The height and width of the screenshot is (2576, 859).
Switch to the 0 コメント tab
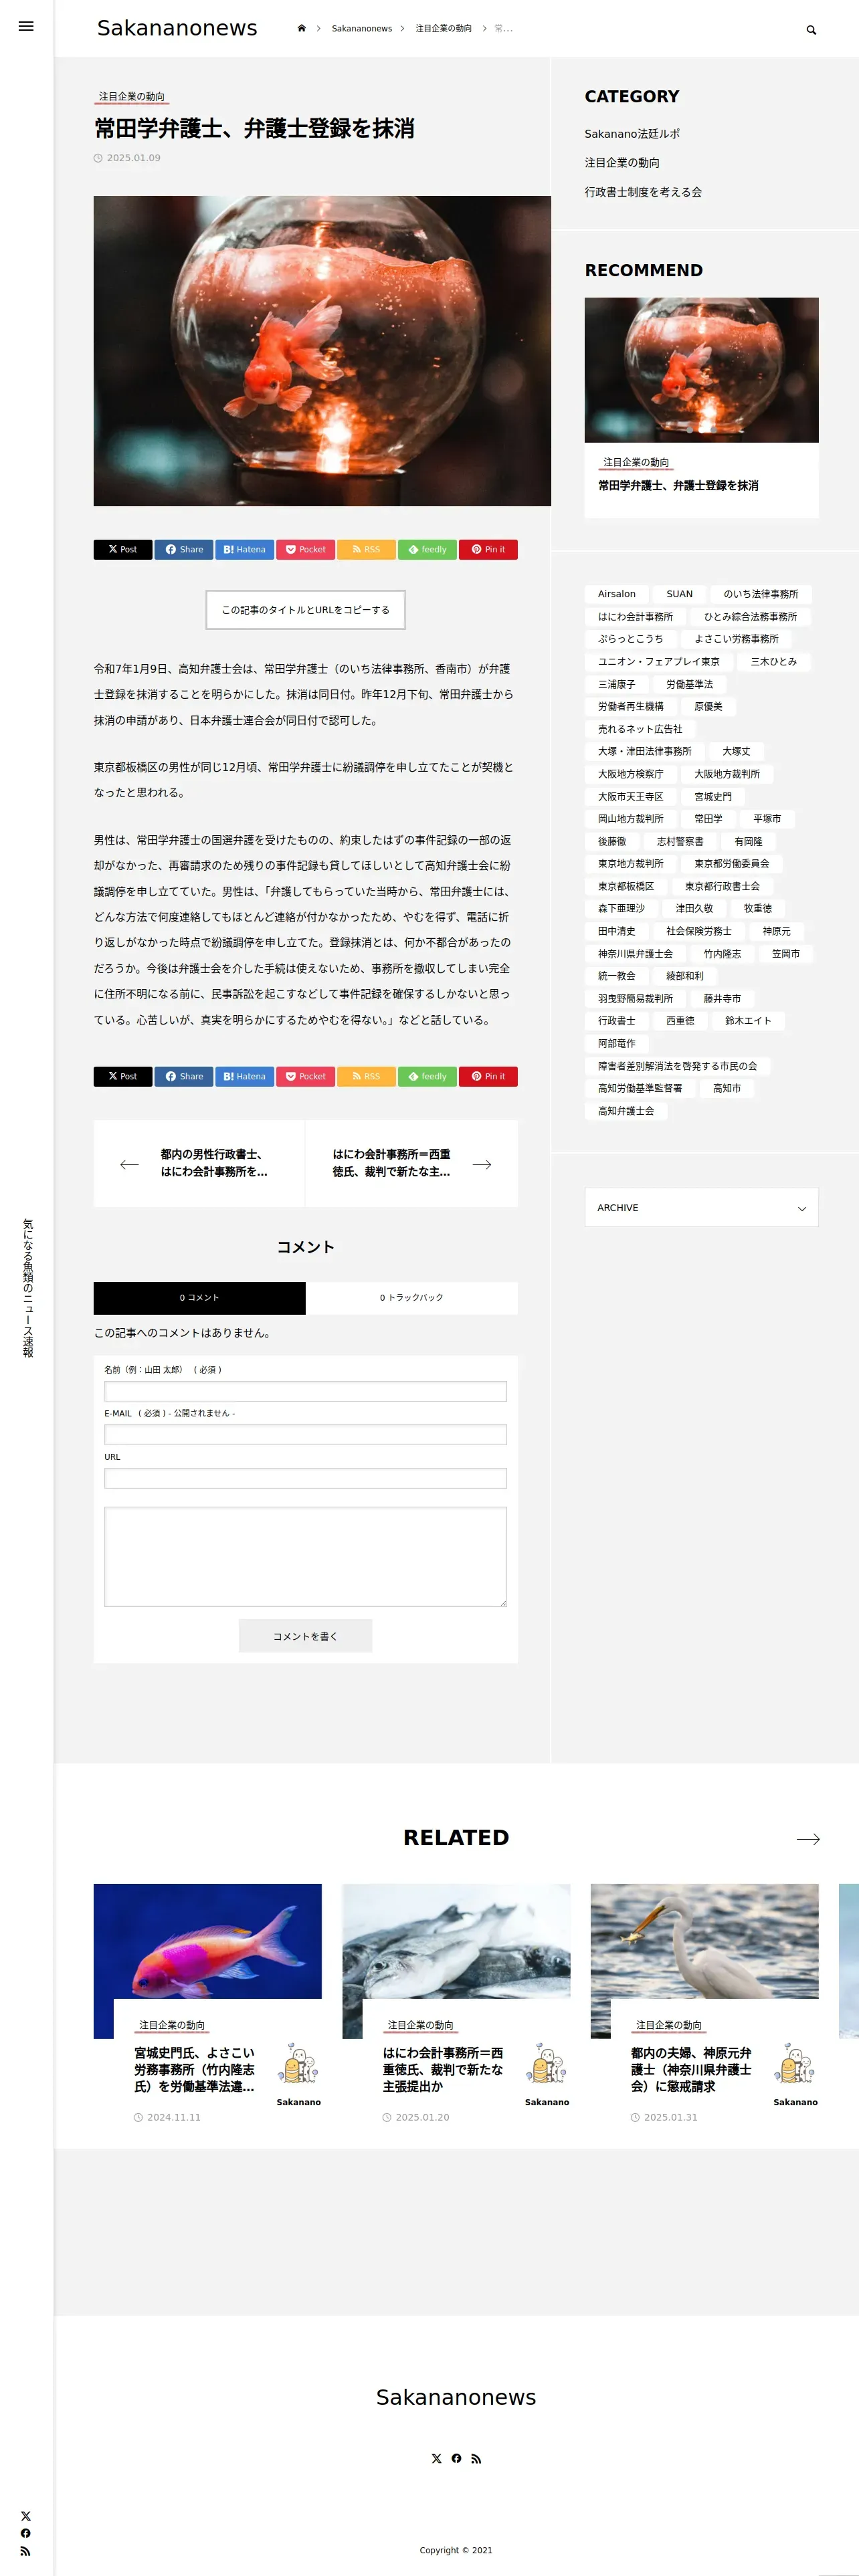(200, 1297)
